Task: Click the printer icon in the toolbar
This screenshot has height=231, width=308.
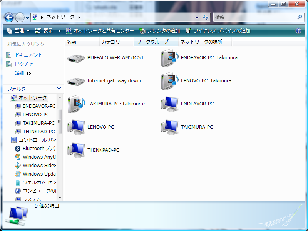Action: tap(142, 31)
